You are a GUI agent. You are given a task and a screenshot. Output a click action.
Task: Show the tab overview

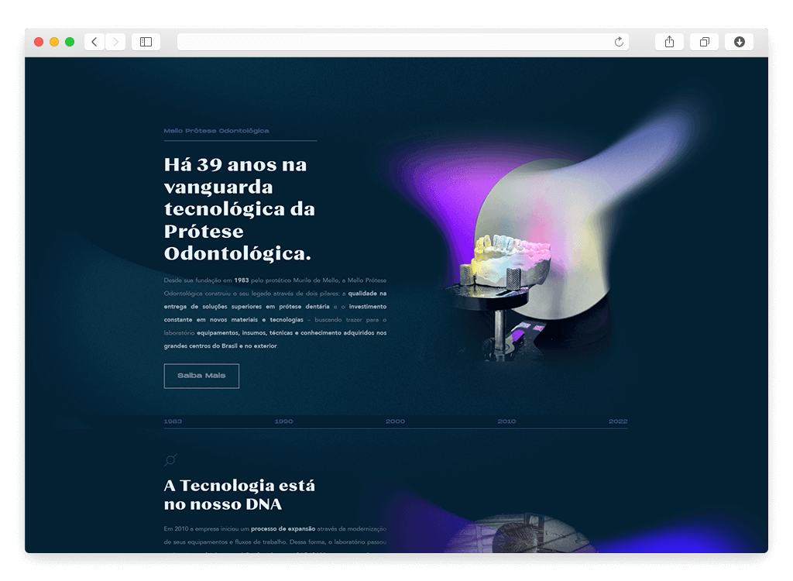point(704,42)
